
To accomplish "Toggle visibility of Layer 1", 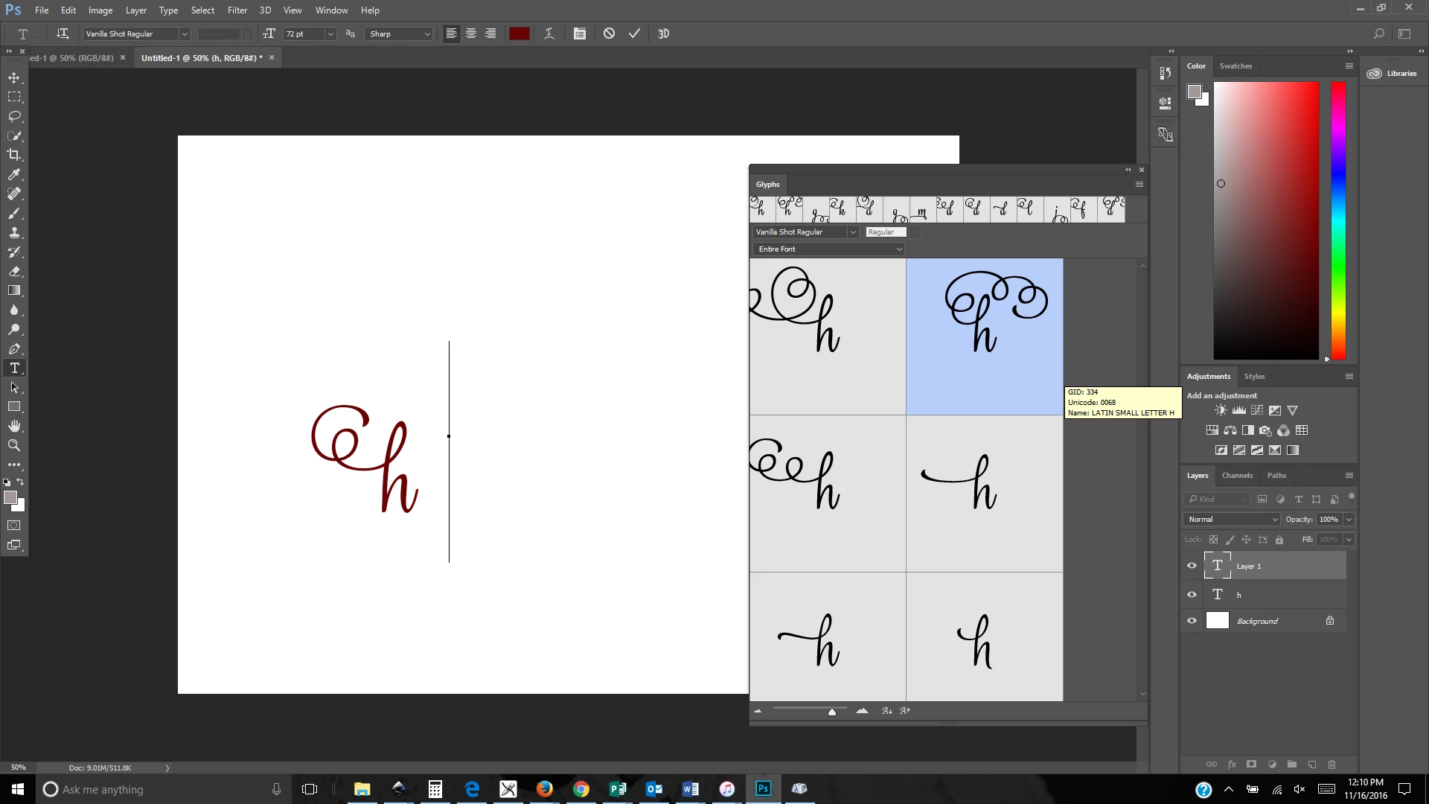I will point(1192,566).
